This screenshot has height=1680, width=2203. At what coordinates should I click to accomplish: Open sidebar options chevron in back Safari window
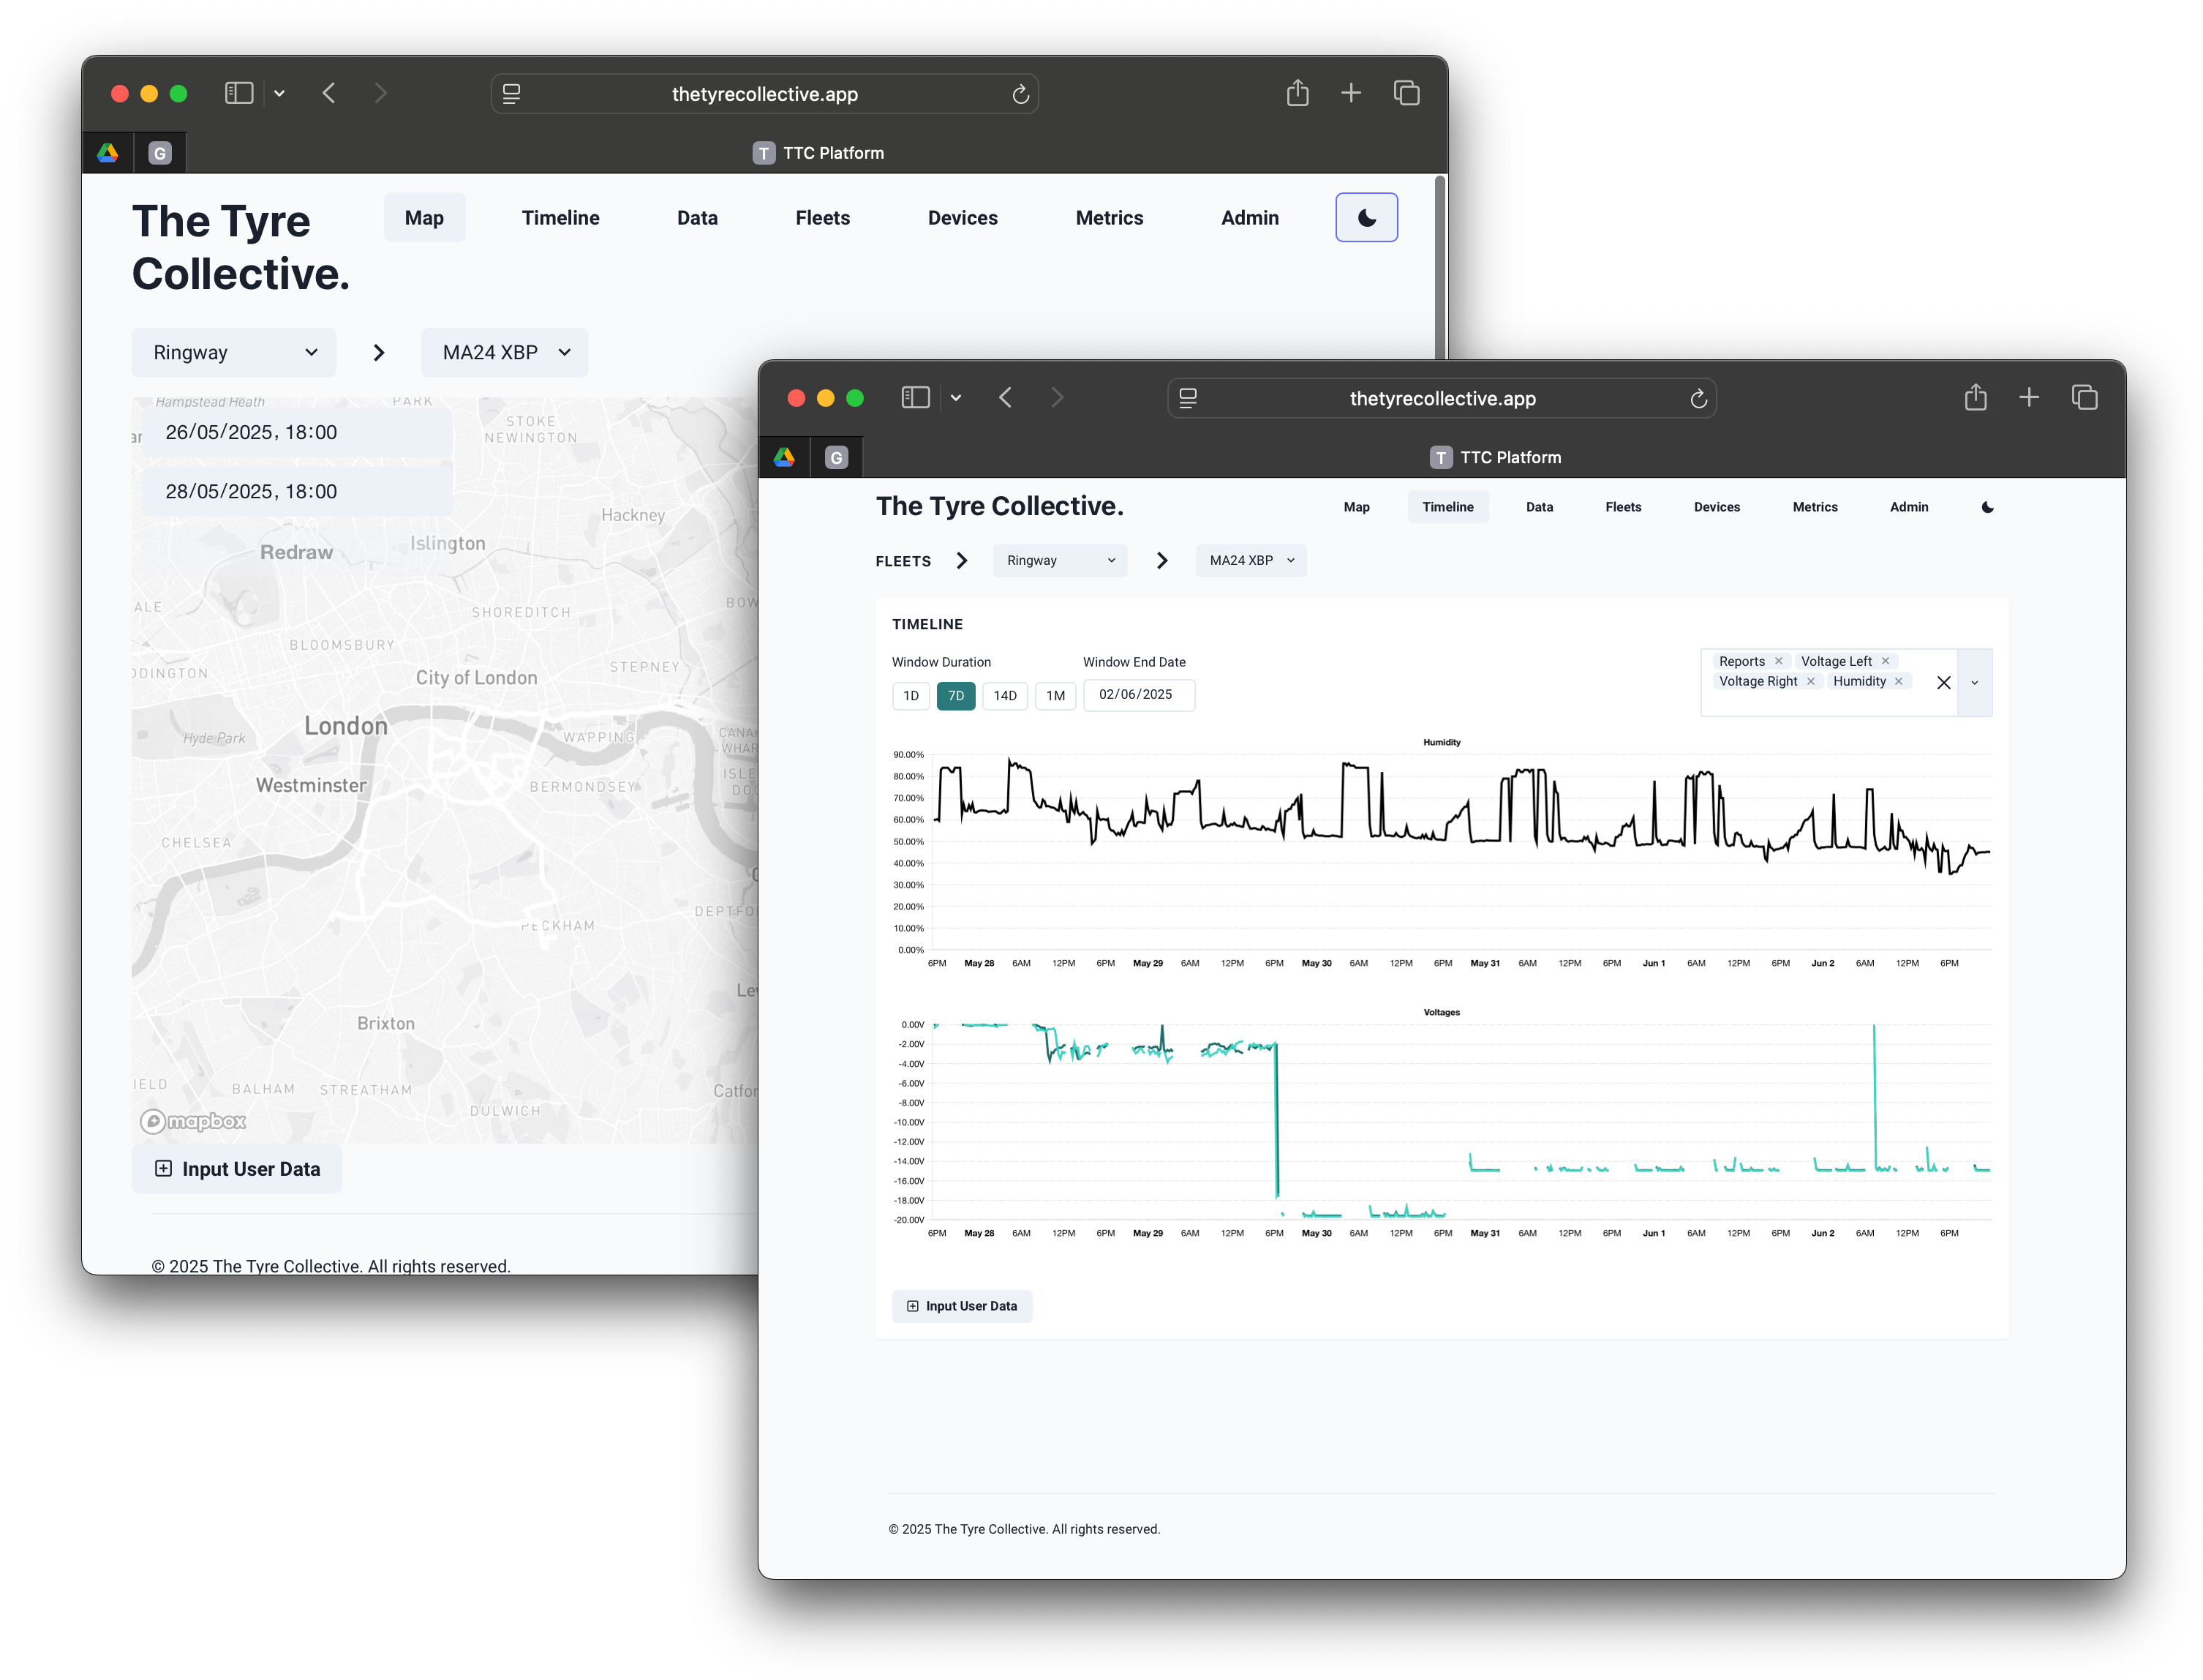279,93
